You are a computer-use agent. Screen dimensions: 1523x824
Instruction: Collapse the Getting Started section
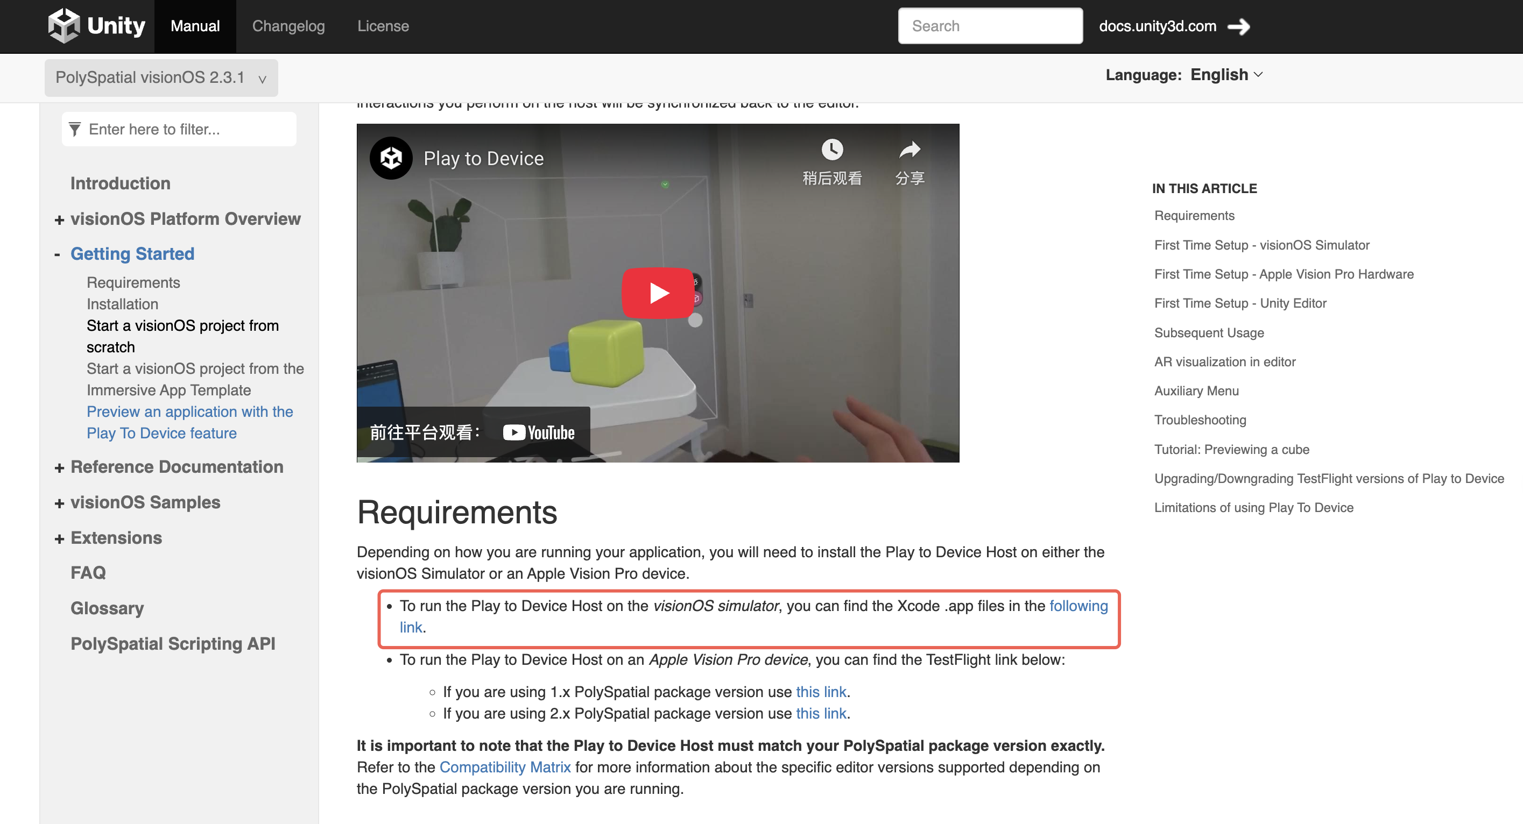58,255
